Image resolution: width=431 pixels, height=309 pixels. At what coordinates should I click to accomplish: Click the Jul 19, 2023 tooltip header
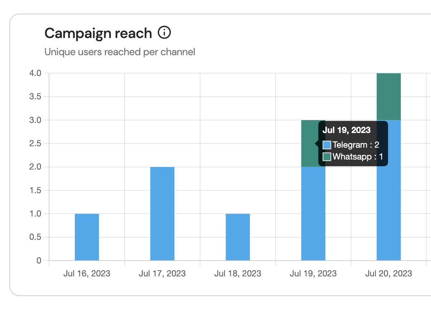point(348,130)
